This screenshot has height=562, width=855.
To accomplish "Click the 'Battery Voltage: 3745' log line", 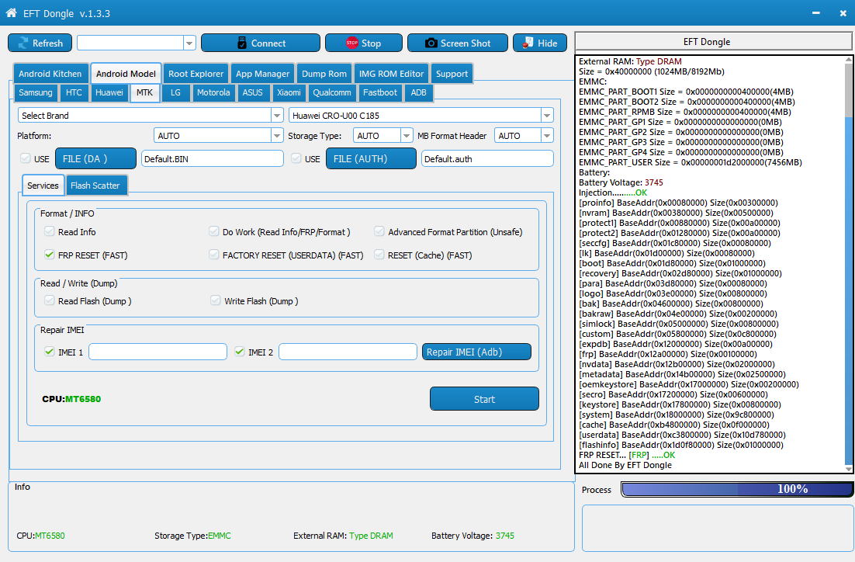I will click(621, 182).
